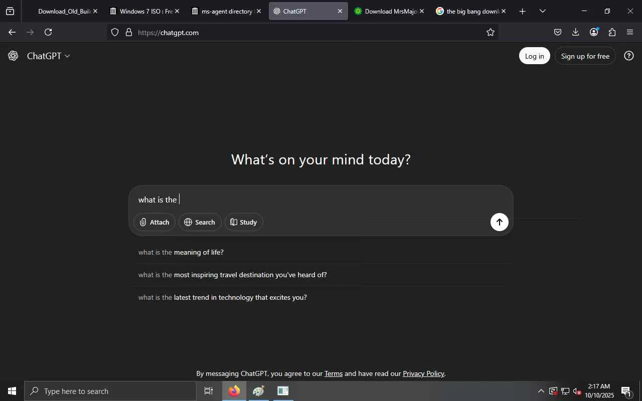Open the Firefox account icon
The height and width of the screenshot is (401, 642).
[x=594, y=32]
